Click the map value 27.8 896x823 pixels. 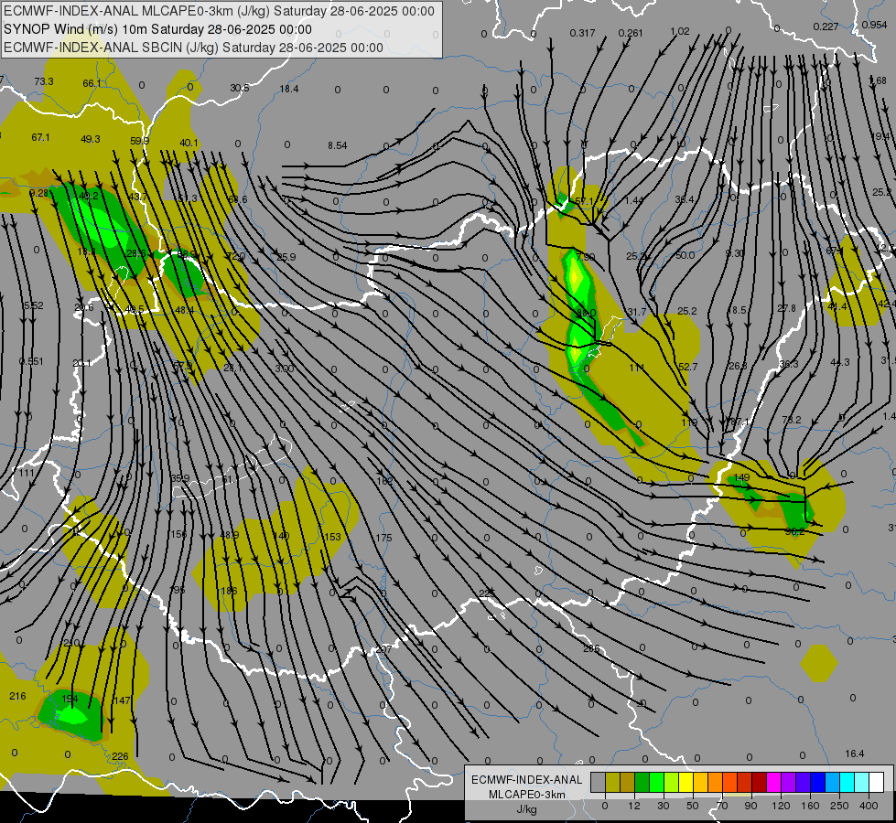(786, 308)
